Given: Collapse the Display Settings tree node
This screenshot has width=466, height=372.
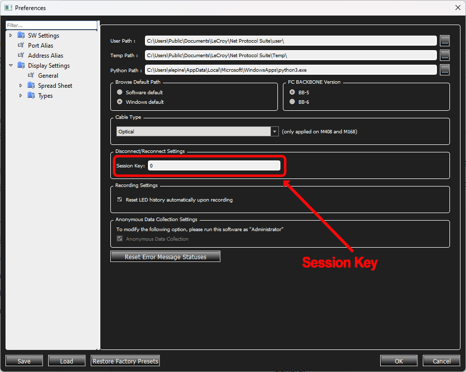Looking at the screenshot, I should point(11,65).
